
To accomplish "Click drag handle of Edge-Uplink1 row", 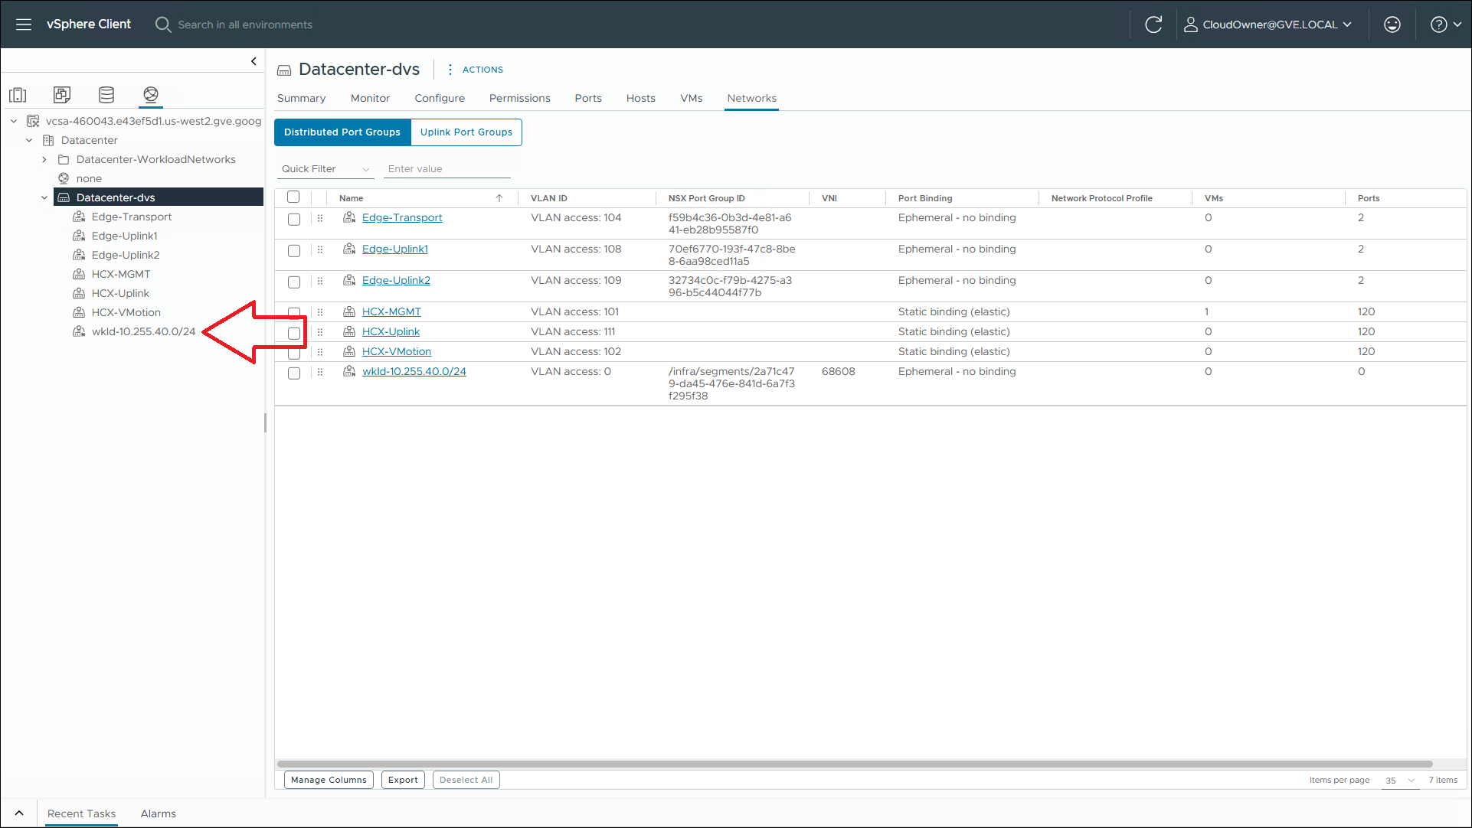I will pos(320,249).
